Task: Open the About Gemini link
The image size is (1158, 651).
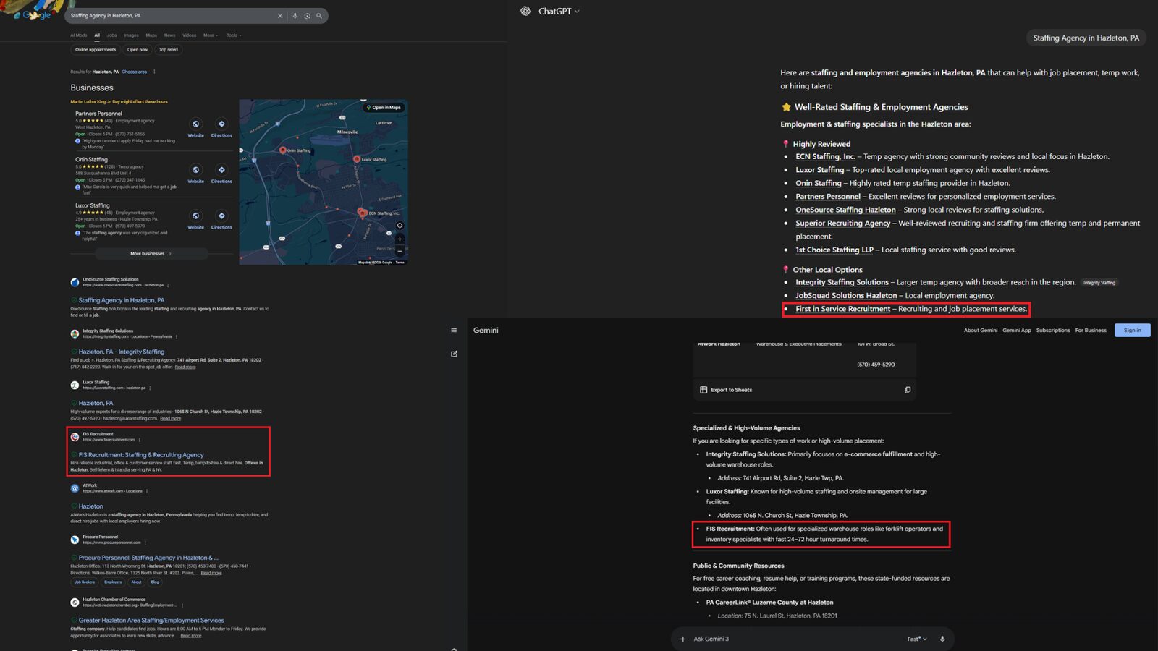Action: coord(981,331)
